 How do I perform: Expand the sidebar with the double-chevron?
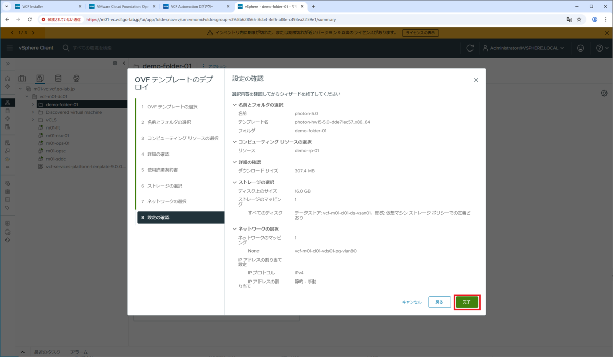pos(7,64)
